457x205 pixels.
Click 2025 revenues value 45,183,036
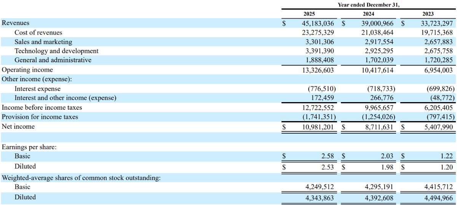click(318, 23)
